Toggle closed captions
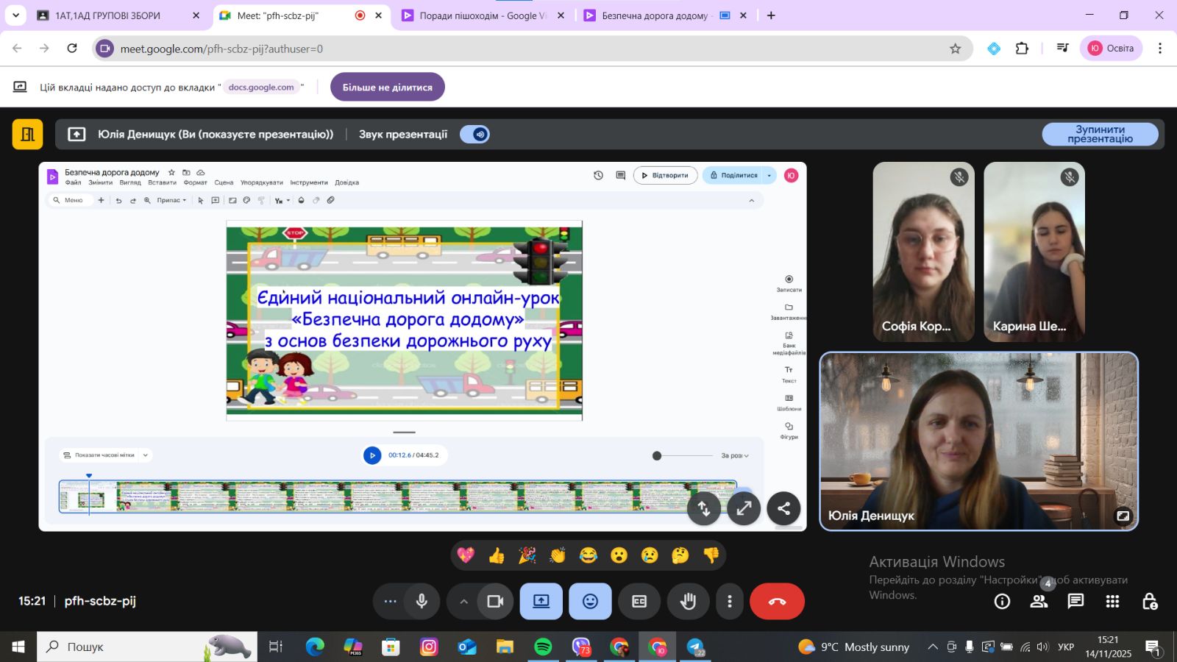 pyautogui.click(x=639, y=602)
